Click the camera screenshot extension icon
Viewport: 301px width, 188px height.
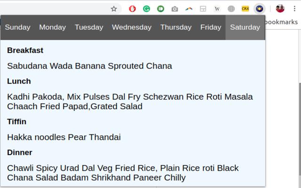(175, 8)
